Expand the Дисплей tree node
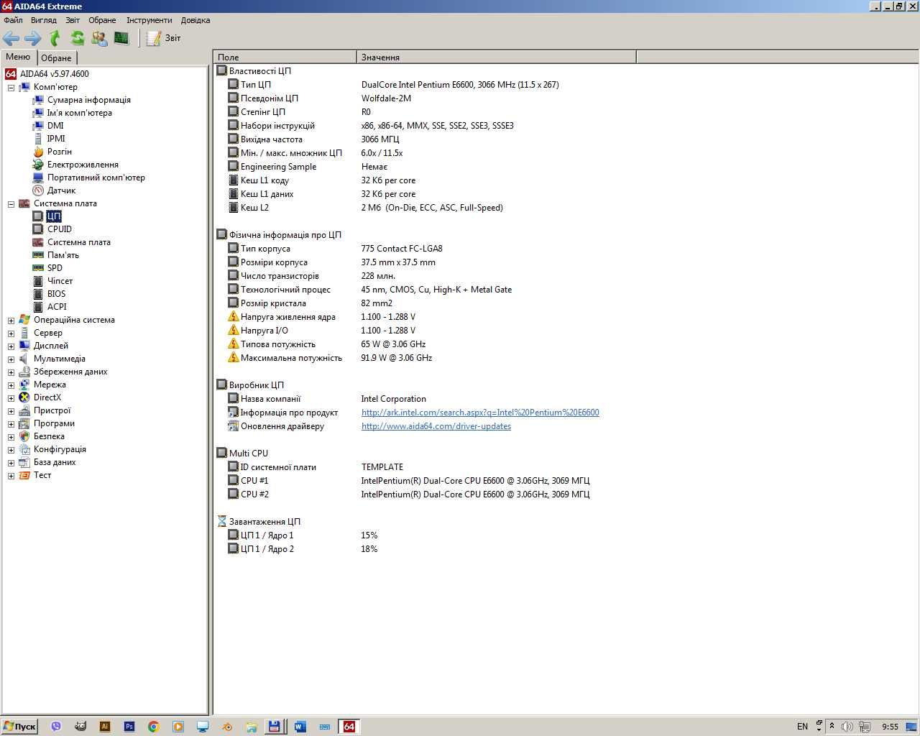This screenshot has height=736, width=920. [11, 346]
